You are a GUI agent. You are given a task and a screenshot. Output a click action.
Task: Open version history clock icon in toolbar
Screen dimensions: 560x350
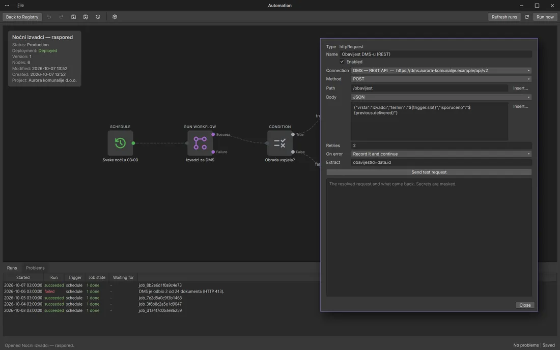point(98,17)
